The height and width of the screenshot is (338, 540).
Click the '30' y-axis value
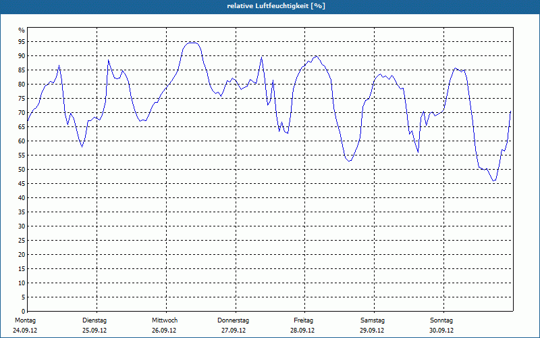coord(22,226)
